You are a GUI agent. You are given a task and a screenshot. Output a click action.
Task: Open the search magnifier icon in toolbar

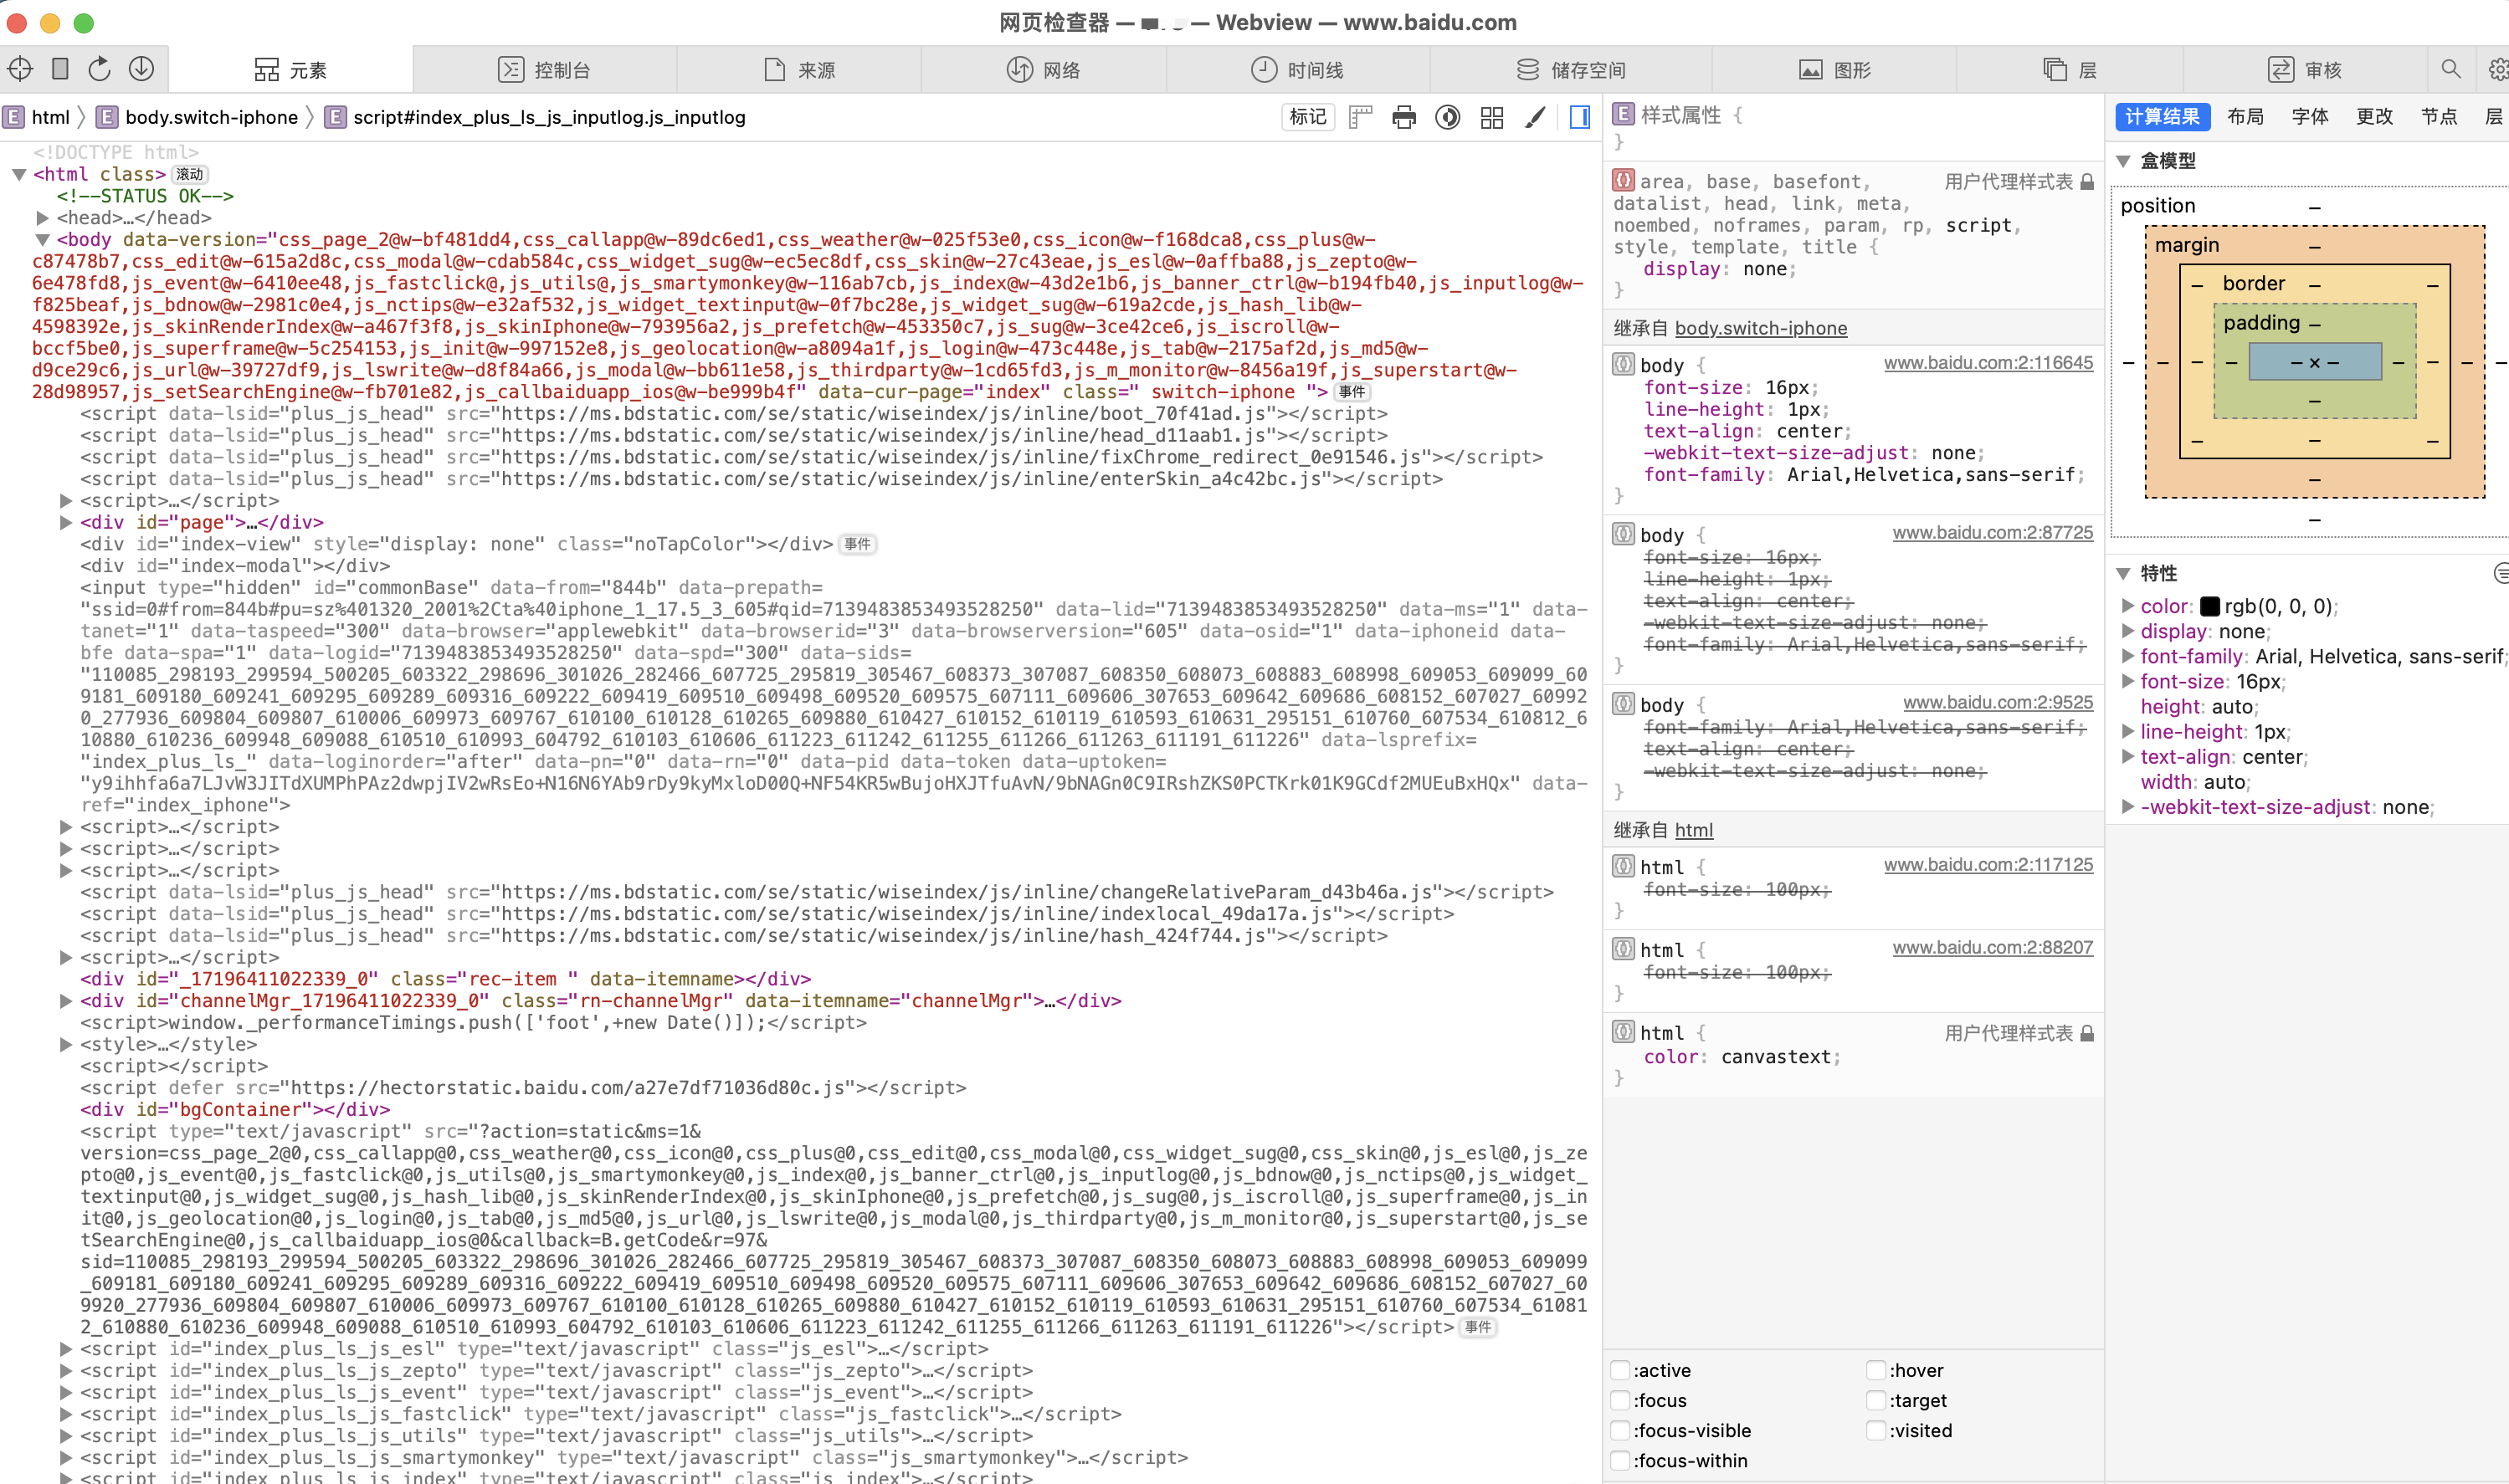[x=2450, y=69]
